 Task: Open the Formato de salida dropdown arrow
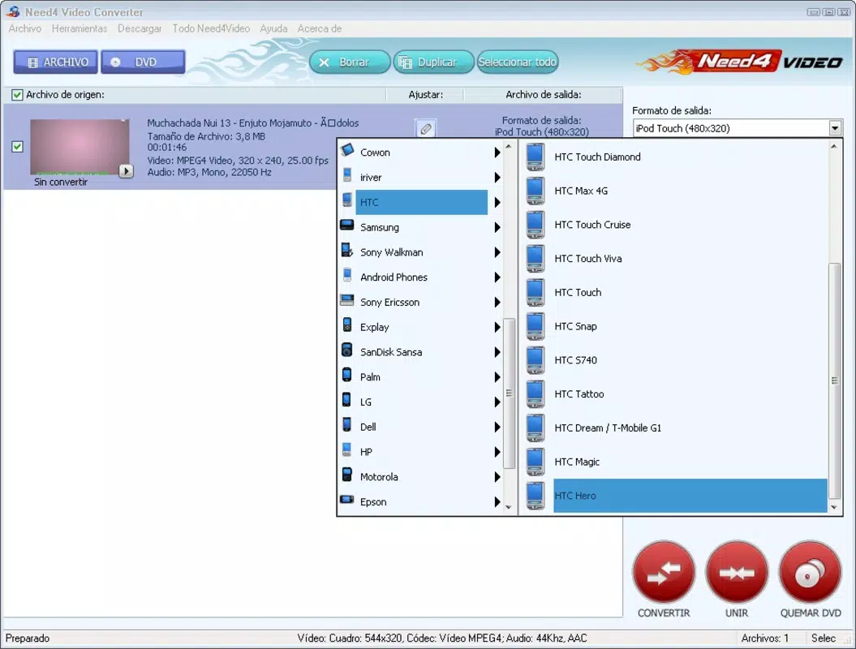pyautogui.click(x=835, y=128)
